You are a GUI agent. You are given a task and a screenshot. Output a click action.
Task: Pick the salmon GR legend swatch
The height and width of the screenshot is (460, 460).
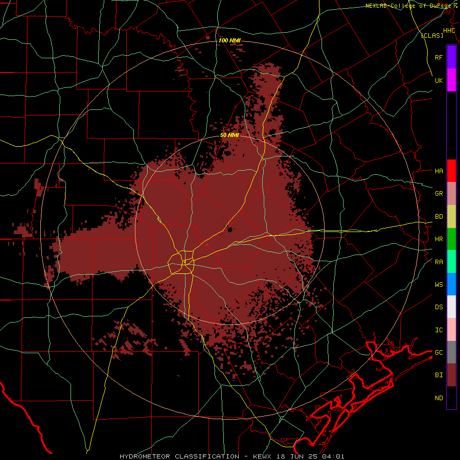point(451,194)
